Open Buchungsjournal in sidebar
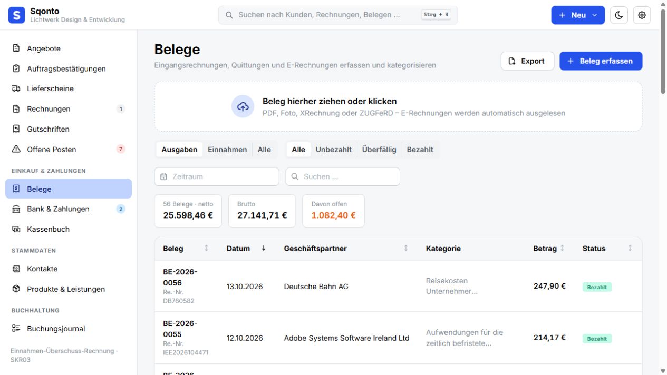Screen dimensions: 667x375 (x=69, y=329)
